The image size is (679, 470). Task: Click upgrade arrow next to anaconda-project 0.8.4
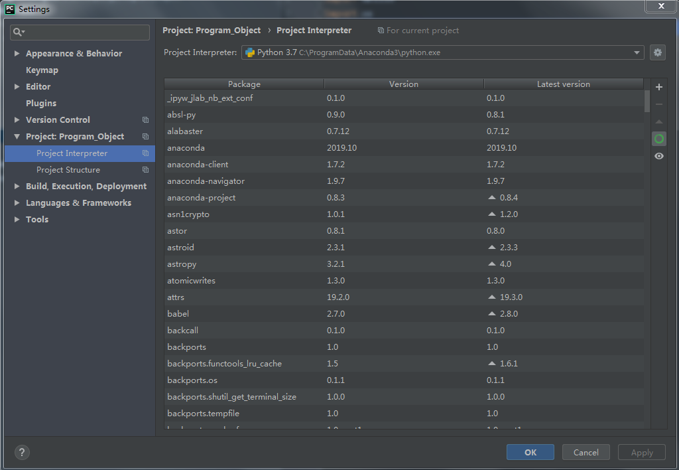click(x=491, y=197)
